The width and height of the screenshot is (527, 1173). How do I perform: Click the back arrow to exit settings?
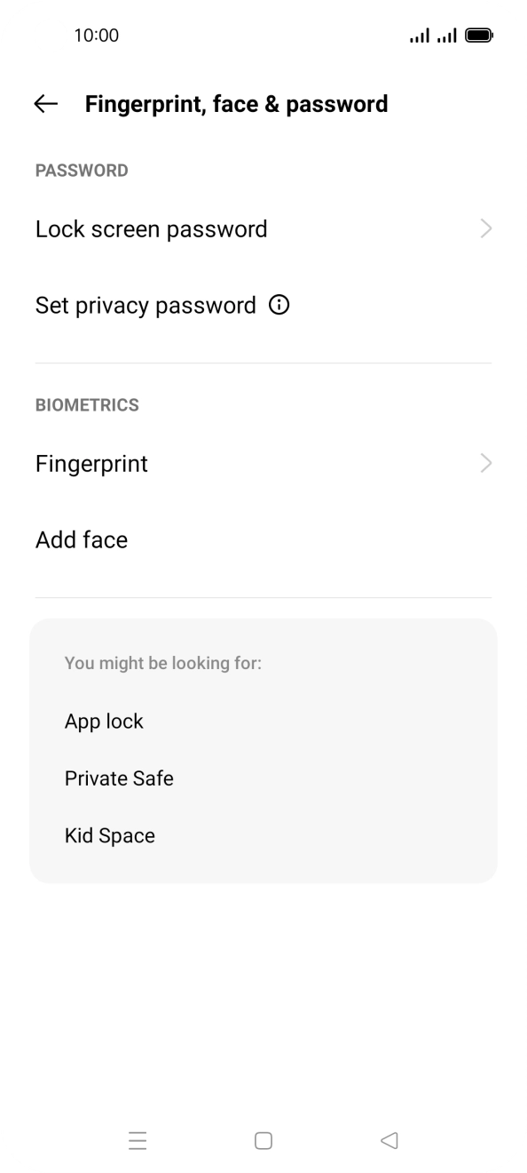(43, 104)
